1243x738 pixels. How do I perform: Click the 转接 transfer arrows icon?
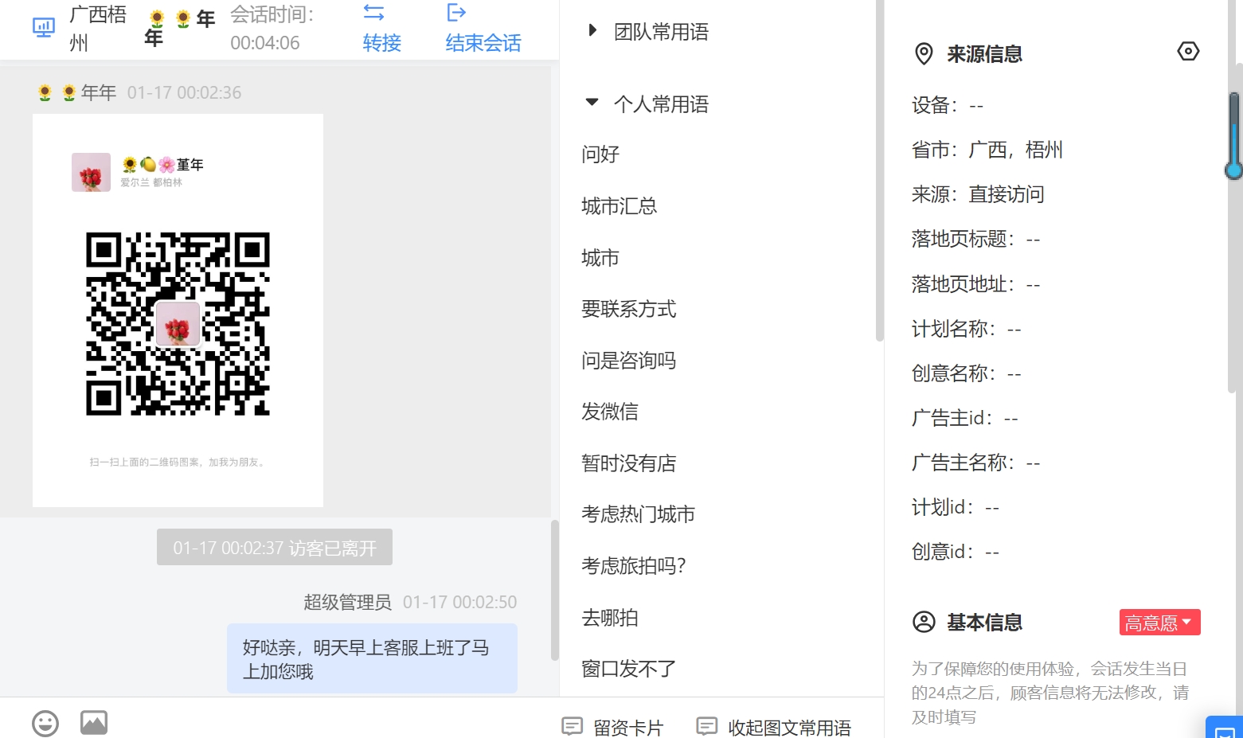click(373, 13)
